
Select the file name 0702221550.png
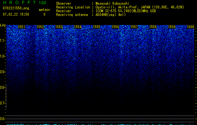16,8
